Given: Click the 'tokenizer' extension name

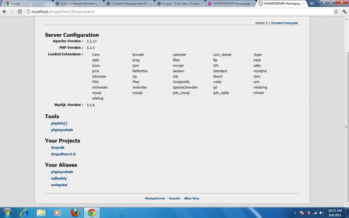Looking at the screenshot, I should (99, 76).
